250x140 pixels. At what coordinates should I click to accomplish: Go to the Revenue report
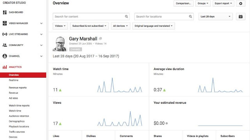point(13,93)
